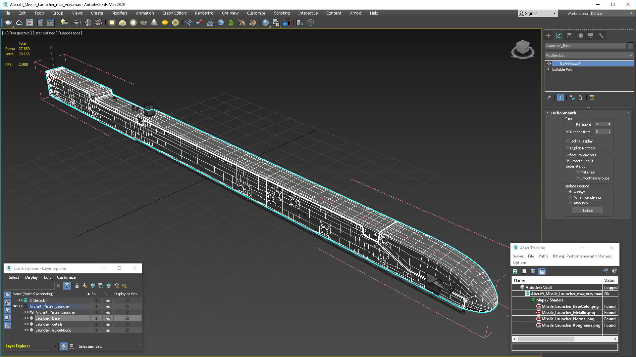Screen dimensions: 636x357
Task: Hide the Launcher_details object eye icon
Action: coord(26,324)
